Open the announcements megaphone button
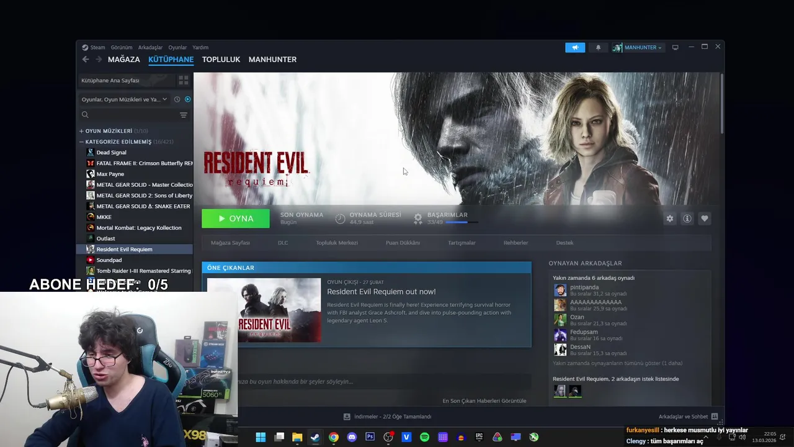 point(575,47)
